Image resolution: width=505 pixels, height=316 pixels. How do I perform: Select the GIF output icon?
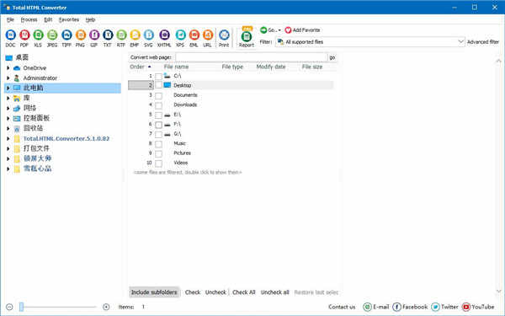[94, 35]
